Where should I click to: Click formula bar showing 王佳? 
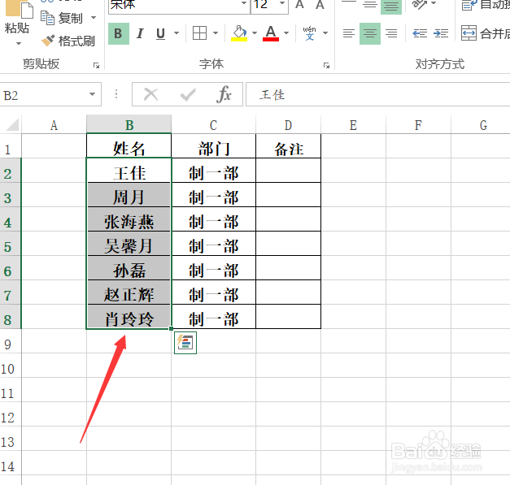(377, 94)
